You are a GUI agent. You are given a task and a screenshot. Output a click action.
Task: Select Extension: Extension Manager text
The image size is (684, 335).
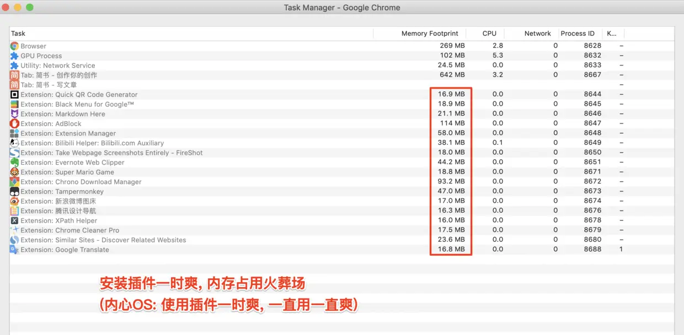point(68,133)
